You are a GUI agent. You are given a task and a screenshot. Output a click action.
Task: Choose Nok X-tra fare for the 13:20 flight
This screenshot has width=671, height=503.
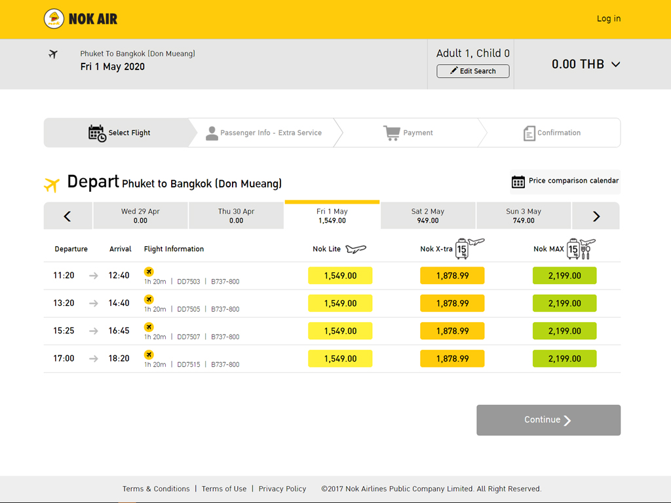pos(452,303)
